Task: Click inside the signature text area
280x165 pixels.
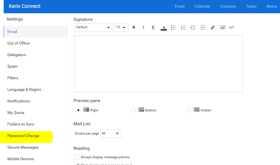Action: [x=158, y=63]
